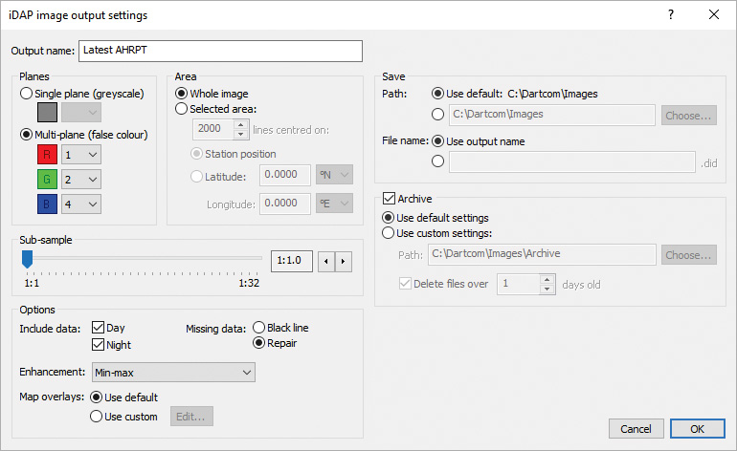Select Use custom settings for archive
Viewport: 737px width, 451px height.
tap(389, 232)
